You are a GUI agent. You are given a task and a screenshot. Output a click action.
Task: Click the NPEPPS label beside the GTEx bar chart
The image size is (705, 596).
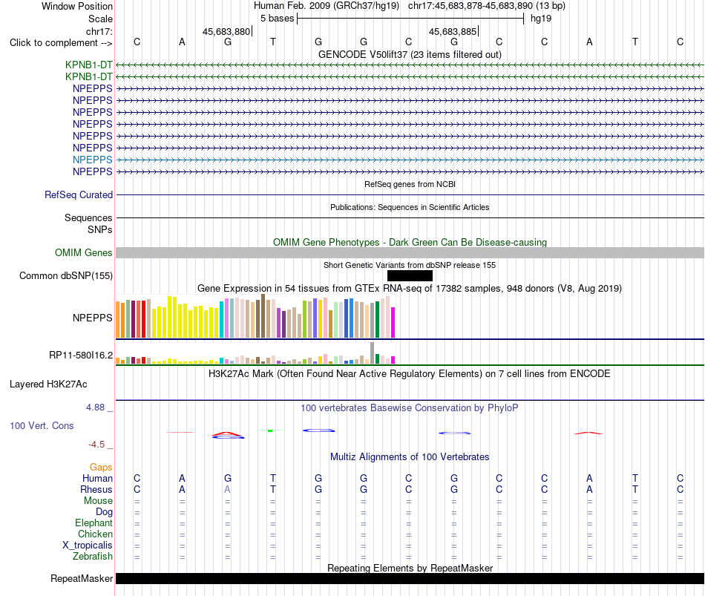click(92, 318)
